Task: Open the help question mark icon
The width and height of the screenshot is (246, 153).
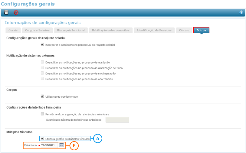Action: [x=241, y=12]
